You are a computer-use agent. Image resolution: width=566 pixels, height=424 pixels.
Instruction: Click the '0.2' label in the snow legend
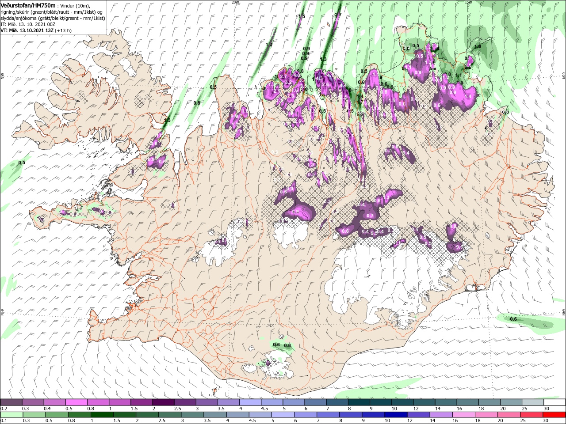click(x=4, y=409)
